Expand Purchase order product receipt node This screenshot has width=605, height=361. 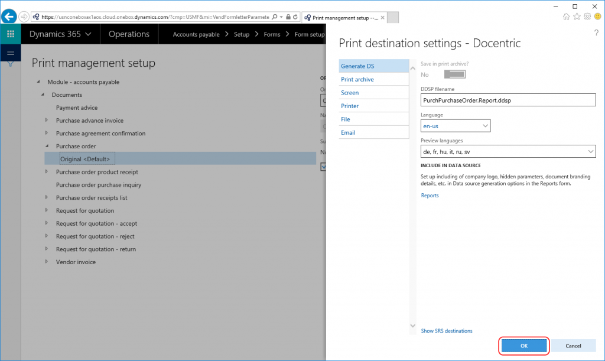pos(47,171)
